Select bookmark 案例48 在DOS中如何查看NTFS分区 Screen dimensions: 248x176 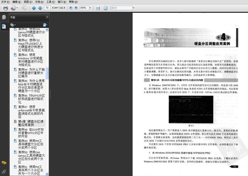click(x=31, y=133)
